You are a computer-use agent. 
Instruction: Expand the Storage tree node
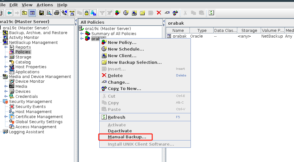(6, 57)
